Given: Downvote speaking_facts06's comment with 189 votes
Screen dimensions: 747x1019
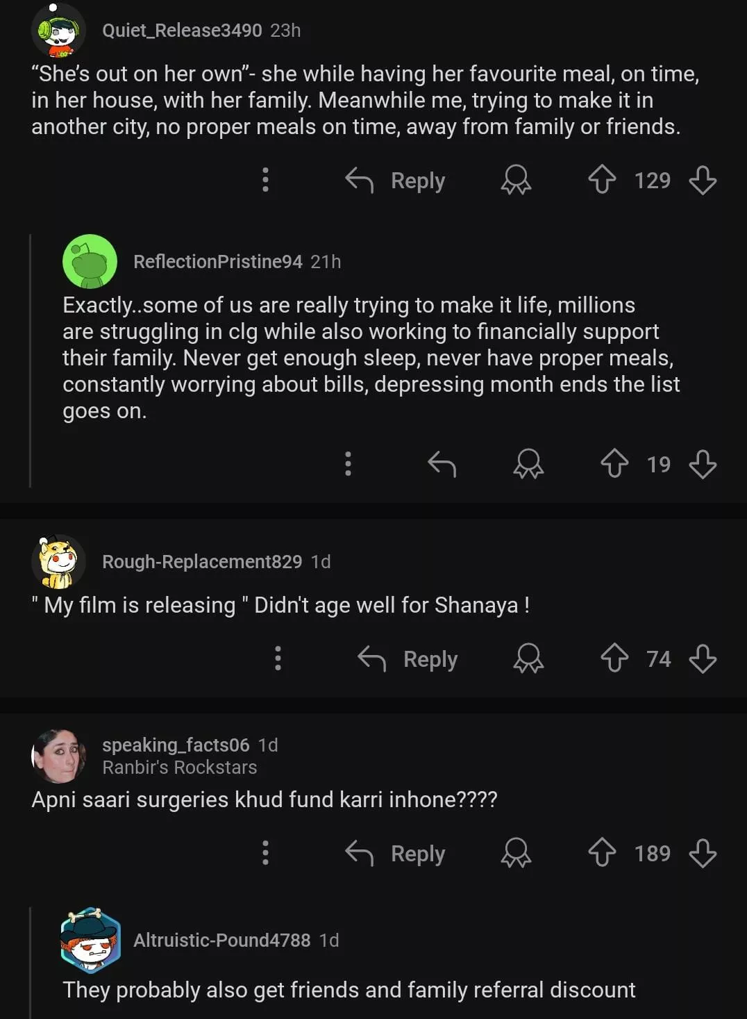Looking at the screenshot, I should click(x=703, y=853).
